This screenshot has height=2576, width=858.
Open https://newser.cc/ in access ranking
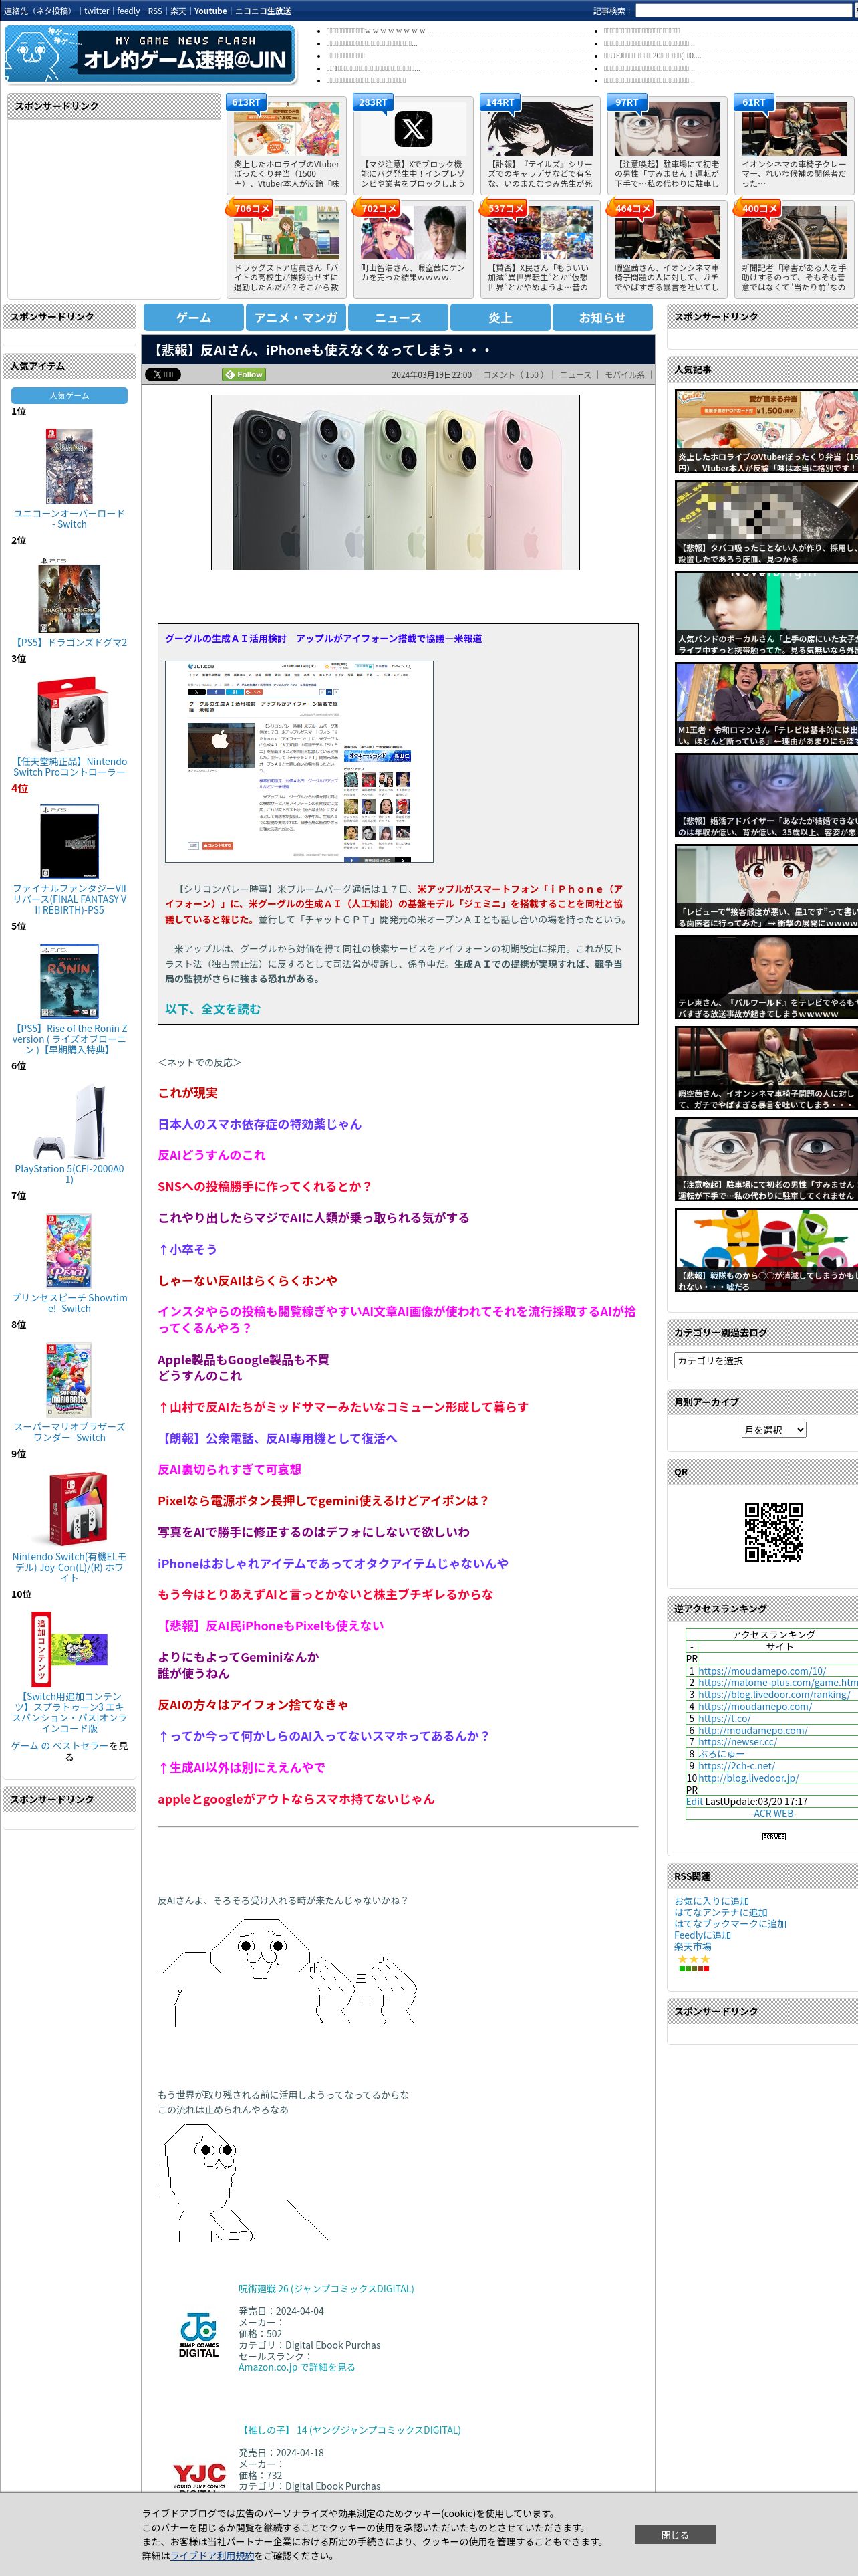click(737, 1741)
